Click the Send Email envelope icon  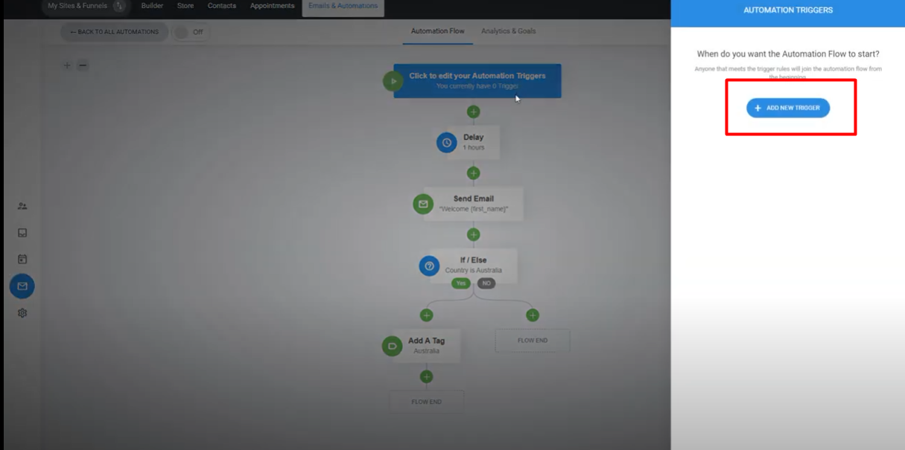[x=423, y=204]
